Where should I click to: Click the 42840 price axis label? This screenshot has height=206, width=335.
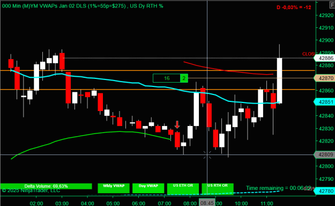[326, 116]
